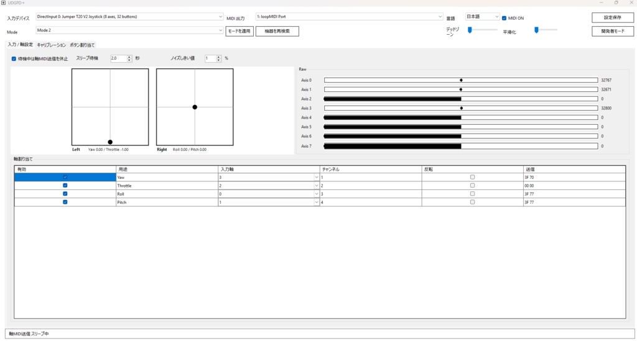Viewport: 637px width, 341px height.
Task: Expand the 入力軸 dropdown in Throttle row
Action: point(317,186)
